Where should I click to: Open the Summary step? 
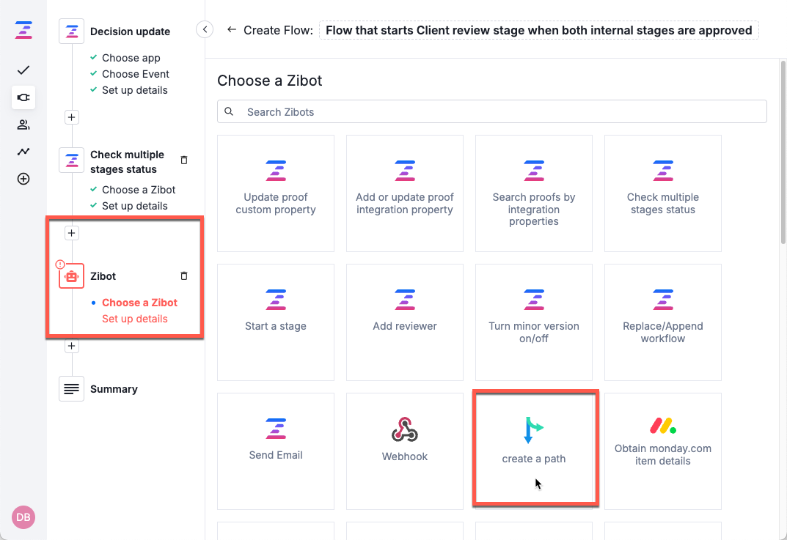(114, 389)
